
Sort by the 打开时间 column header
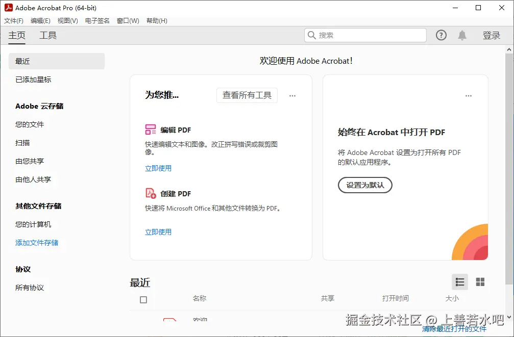point(396,298)
